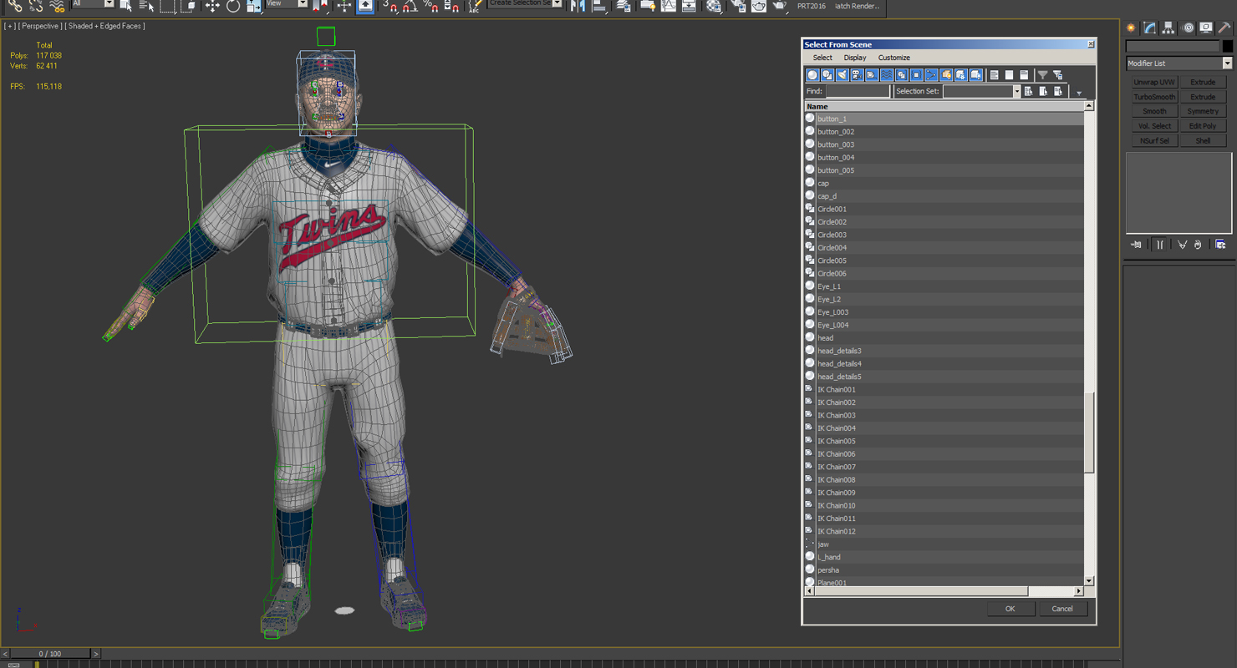Click the black object color swatch

(x=1228, y=47)
